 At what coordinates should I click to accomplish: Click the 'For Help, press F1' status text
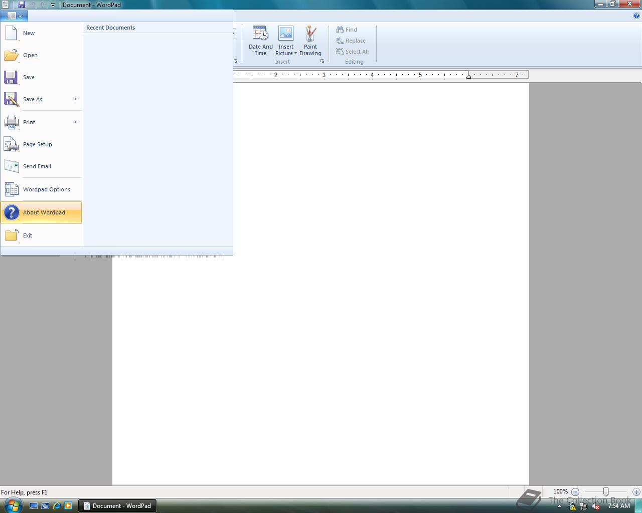[24, 492]
